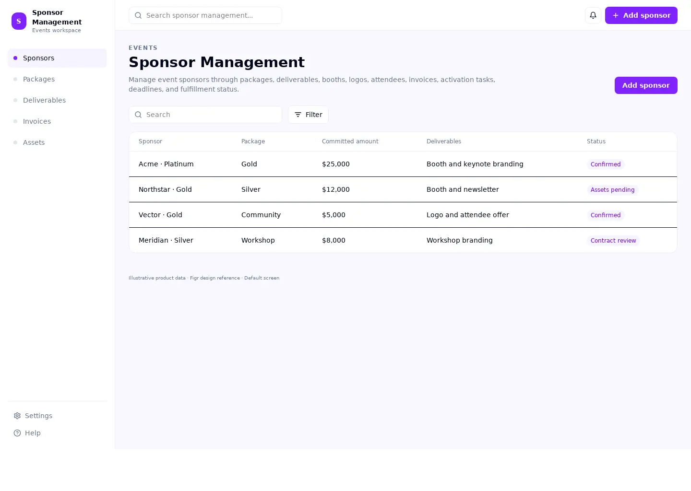Focus the table Search field

[205, 115]
